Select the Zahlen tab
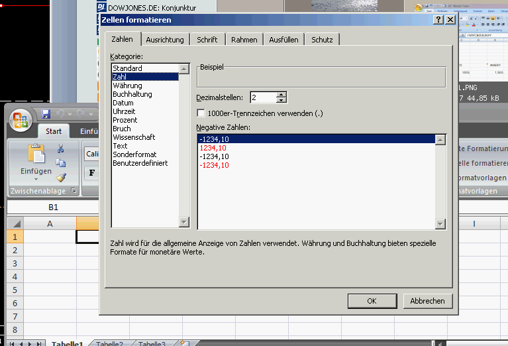This screenshot has width=508, height=346. point(122,39)
